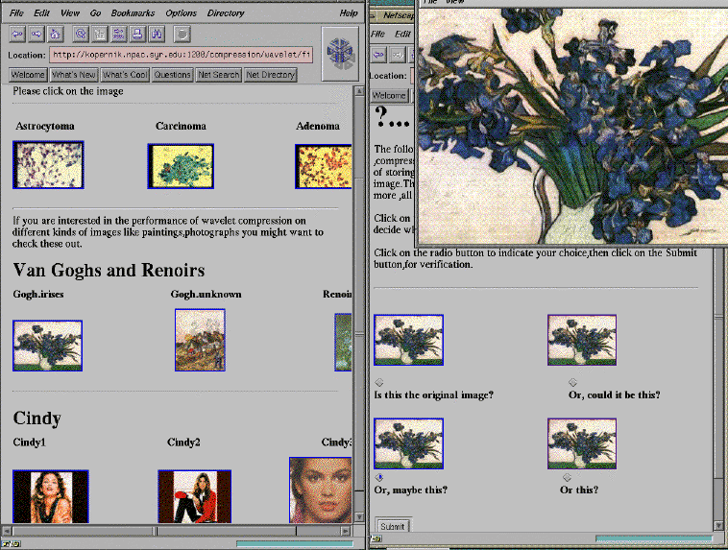The image size is (728, 550).
Task: Open File menu in right Netscape window
Action: coord(377,34)
